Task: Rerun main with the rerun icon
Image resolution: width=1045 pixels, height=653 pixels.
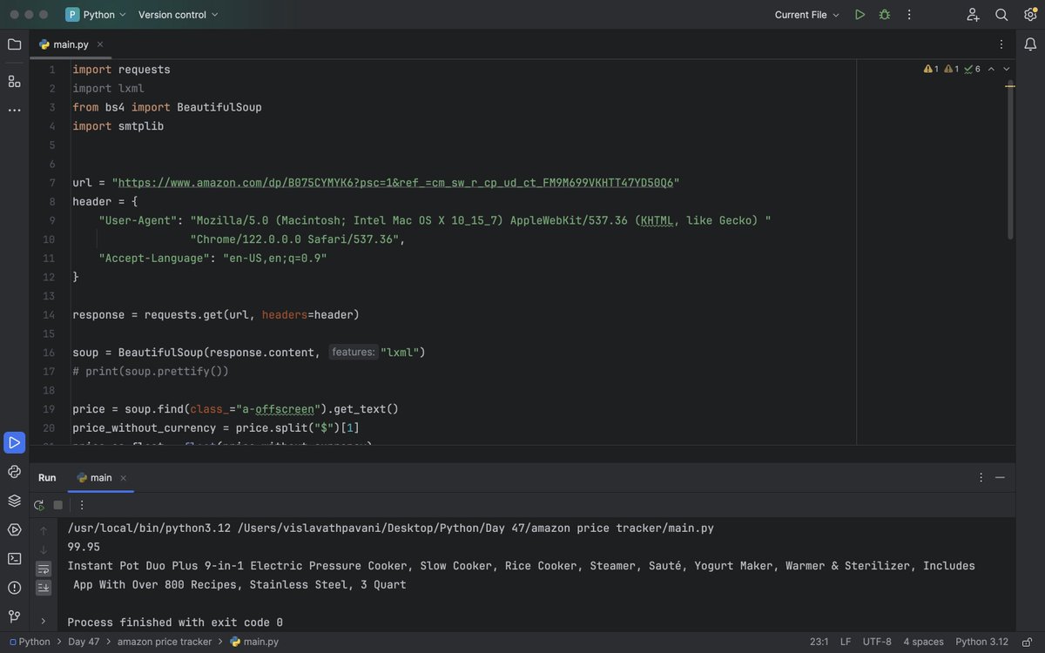Action: coord(39,505)
